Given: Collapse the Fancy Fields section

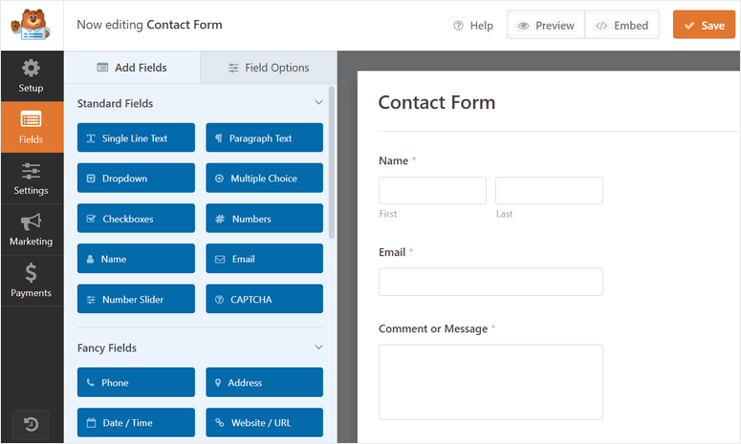Looking at the screenshot, I should tap(319, 349).
